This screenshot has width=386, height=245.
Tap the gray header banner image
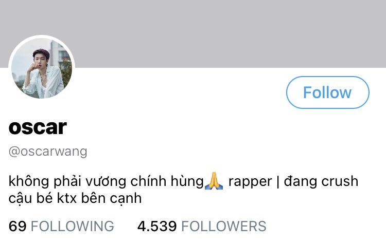(x=193, y=34)
